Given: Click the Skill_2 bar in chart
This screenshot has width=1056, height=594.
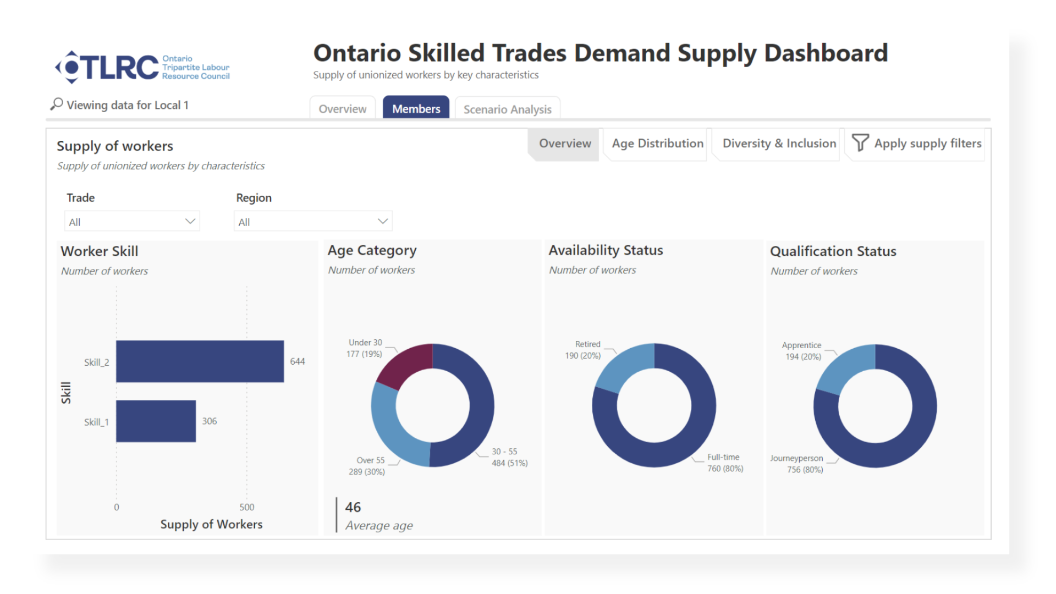Looking at the screenshot, I should point(200,361).
